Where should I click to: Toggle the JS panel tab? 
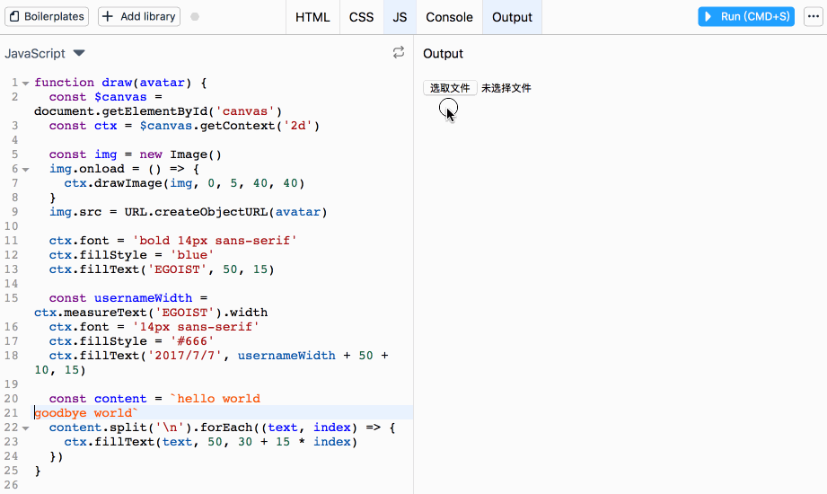click(x=400, y=17)
